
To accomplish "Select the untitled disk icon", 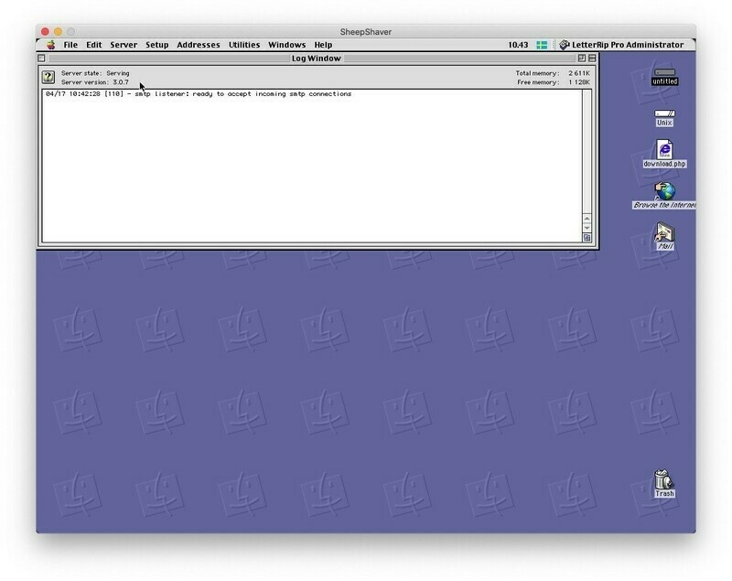I will coord(664,73).
